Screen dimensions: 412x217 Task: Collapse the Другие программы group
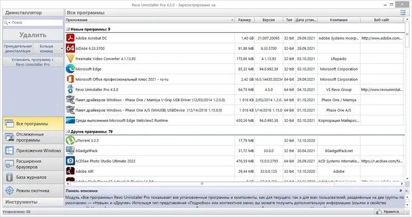pos(67,132)
